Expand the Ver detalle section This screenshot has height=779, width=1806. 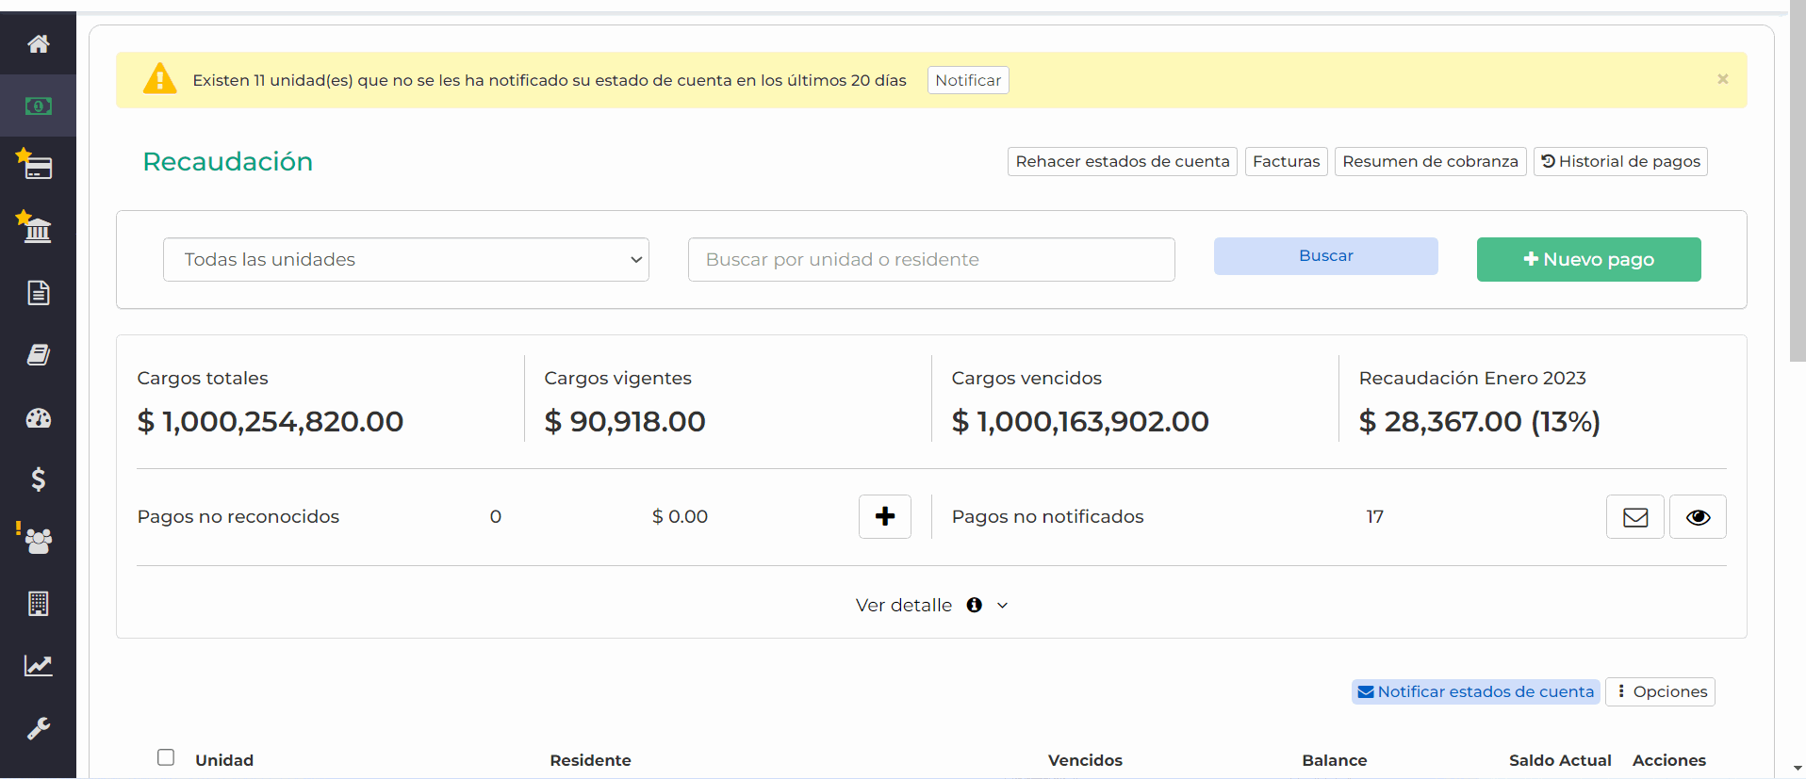coord(930,606)
